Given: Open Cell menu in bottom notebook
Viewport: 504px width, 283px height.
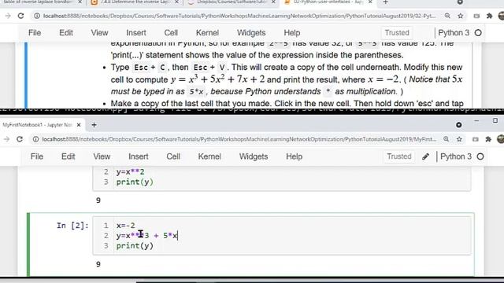Looking at the screenshot, I should pyautogui.click(x=173, y=156).
